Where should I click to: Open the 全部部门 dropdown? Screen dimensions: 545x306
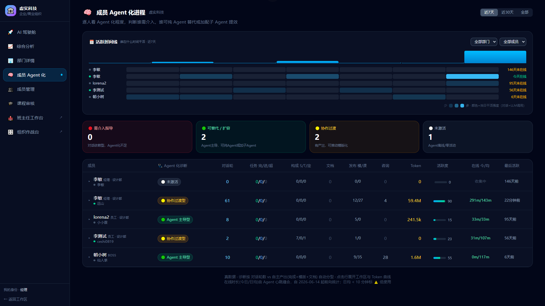point(484,42)
